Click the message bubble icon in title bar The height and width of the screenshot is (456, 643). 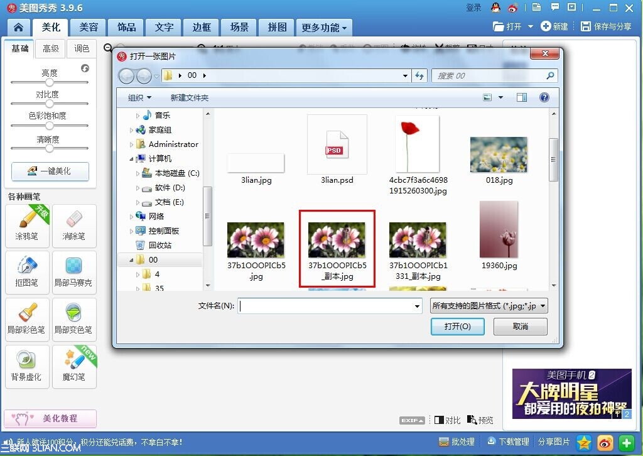(x=554, y=7)
